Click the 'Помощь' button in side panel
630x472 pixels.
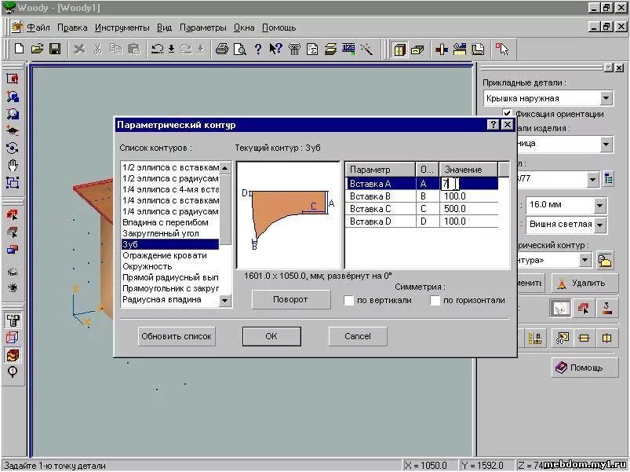[x=584, y=368]
